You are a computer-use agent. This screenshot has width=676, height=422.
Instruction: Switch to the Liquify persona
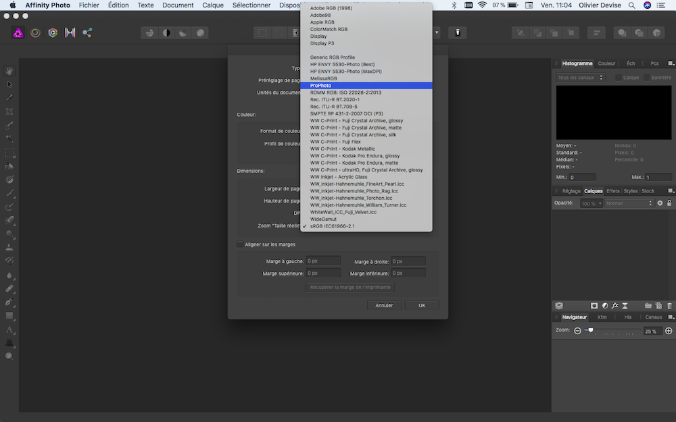(35, 32)
